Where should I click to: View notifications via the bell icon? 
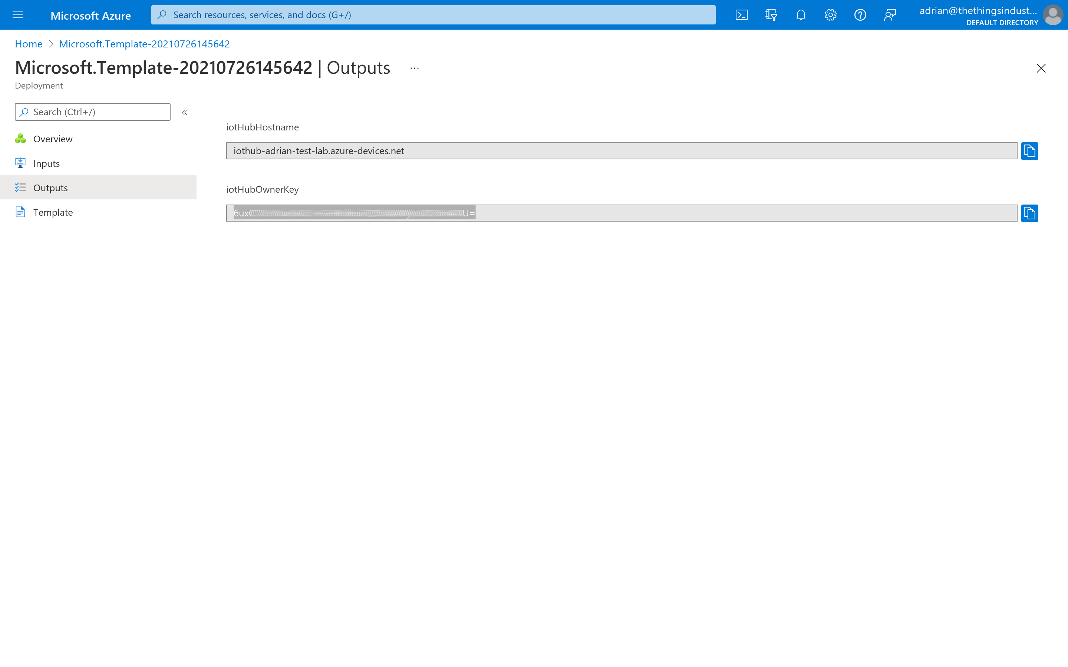tap(801, 14)
